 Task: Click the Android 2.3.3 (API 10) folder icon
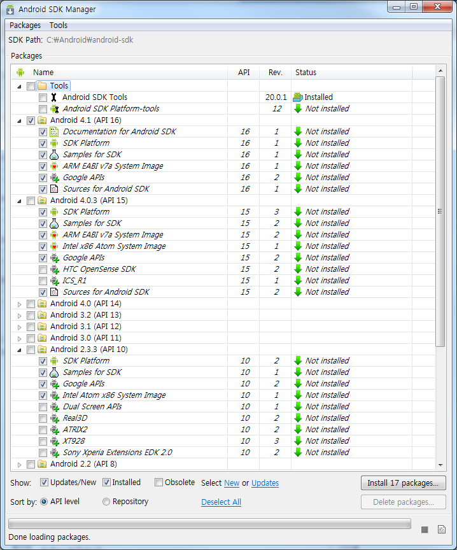pyautogui.click(x=42, y=349)
